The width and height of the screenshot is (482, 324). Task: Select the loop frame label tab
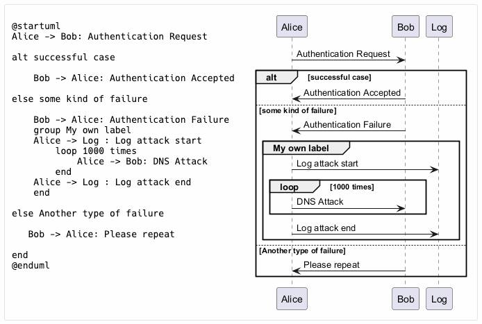tap(294, 187)
